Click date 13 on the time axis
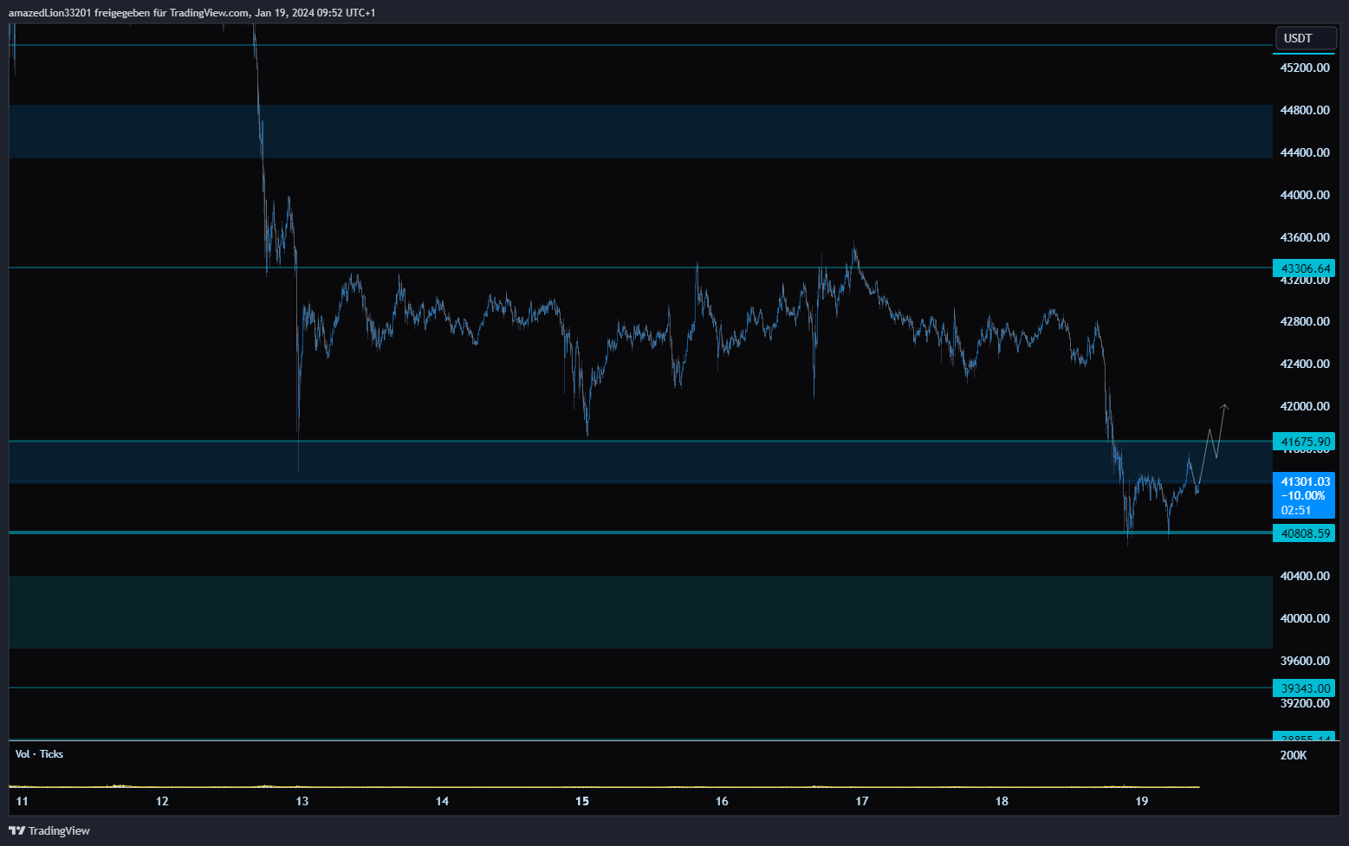 pyautogui.click(x=302, y=801)
